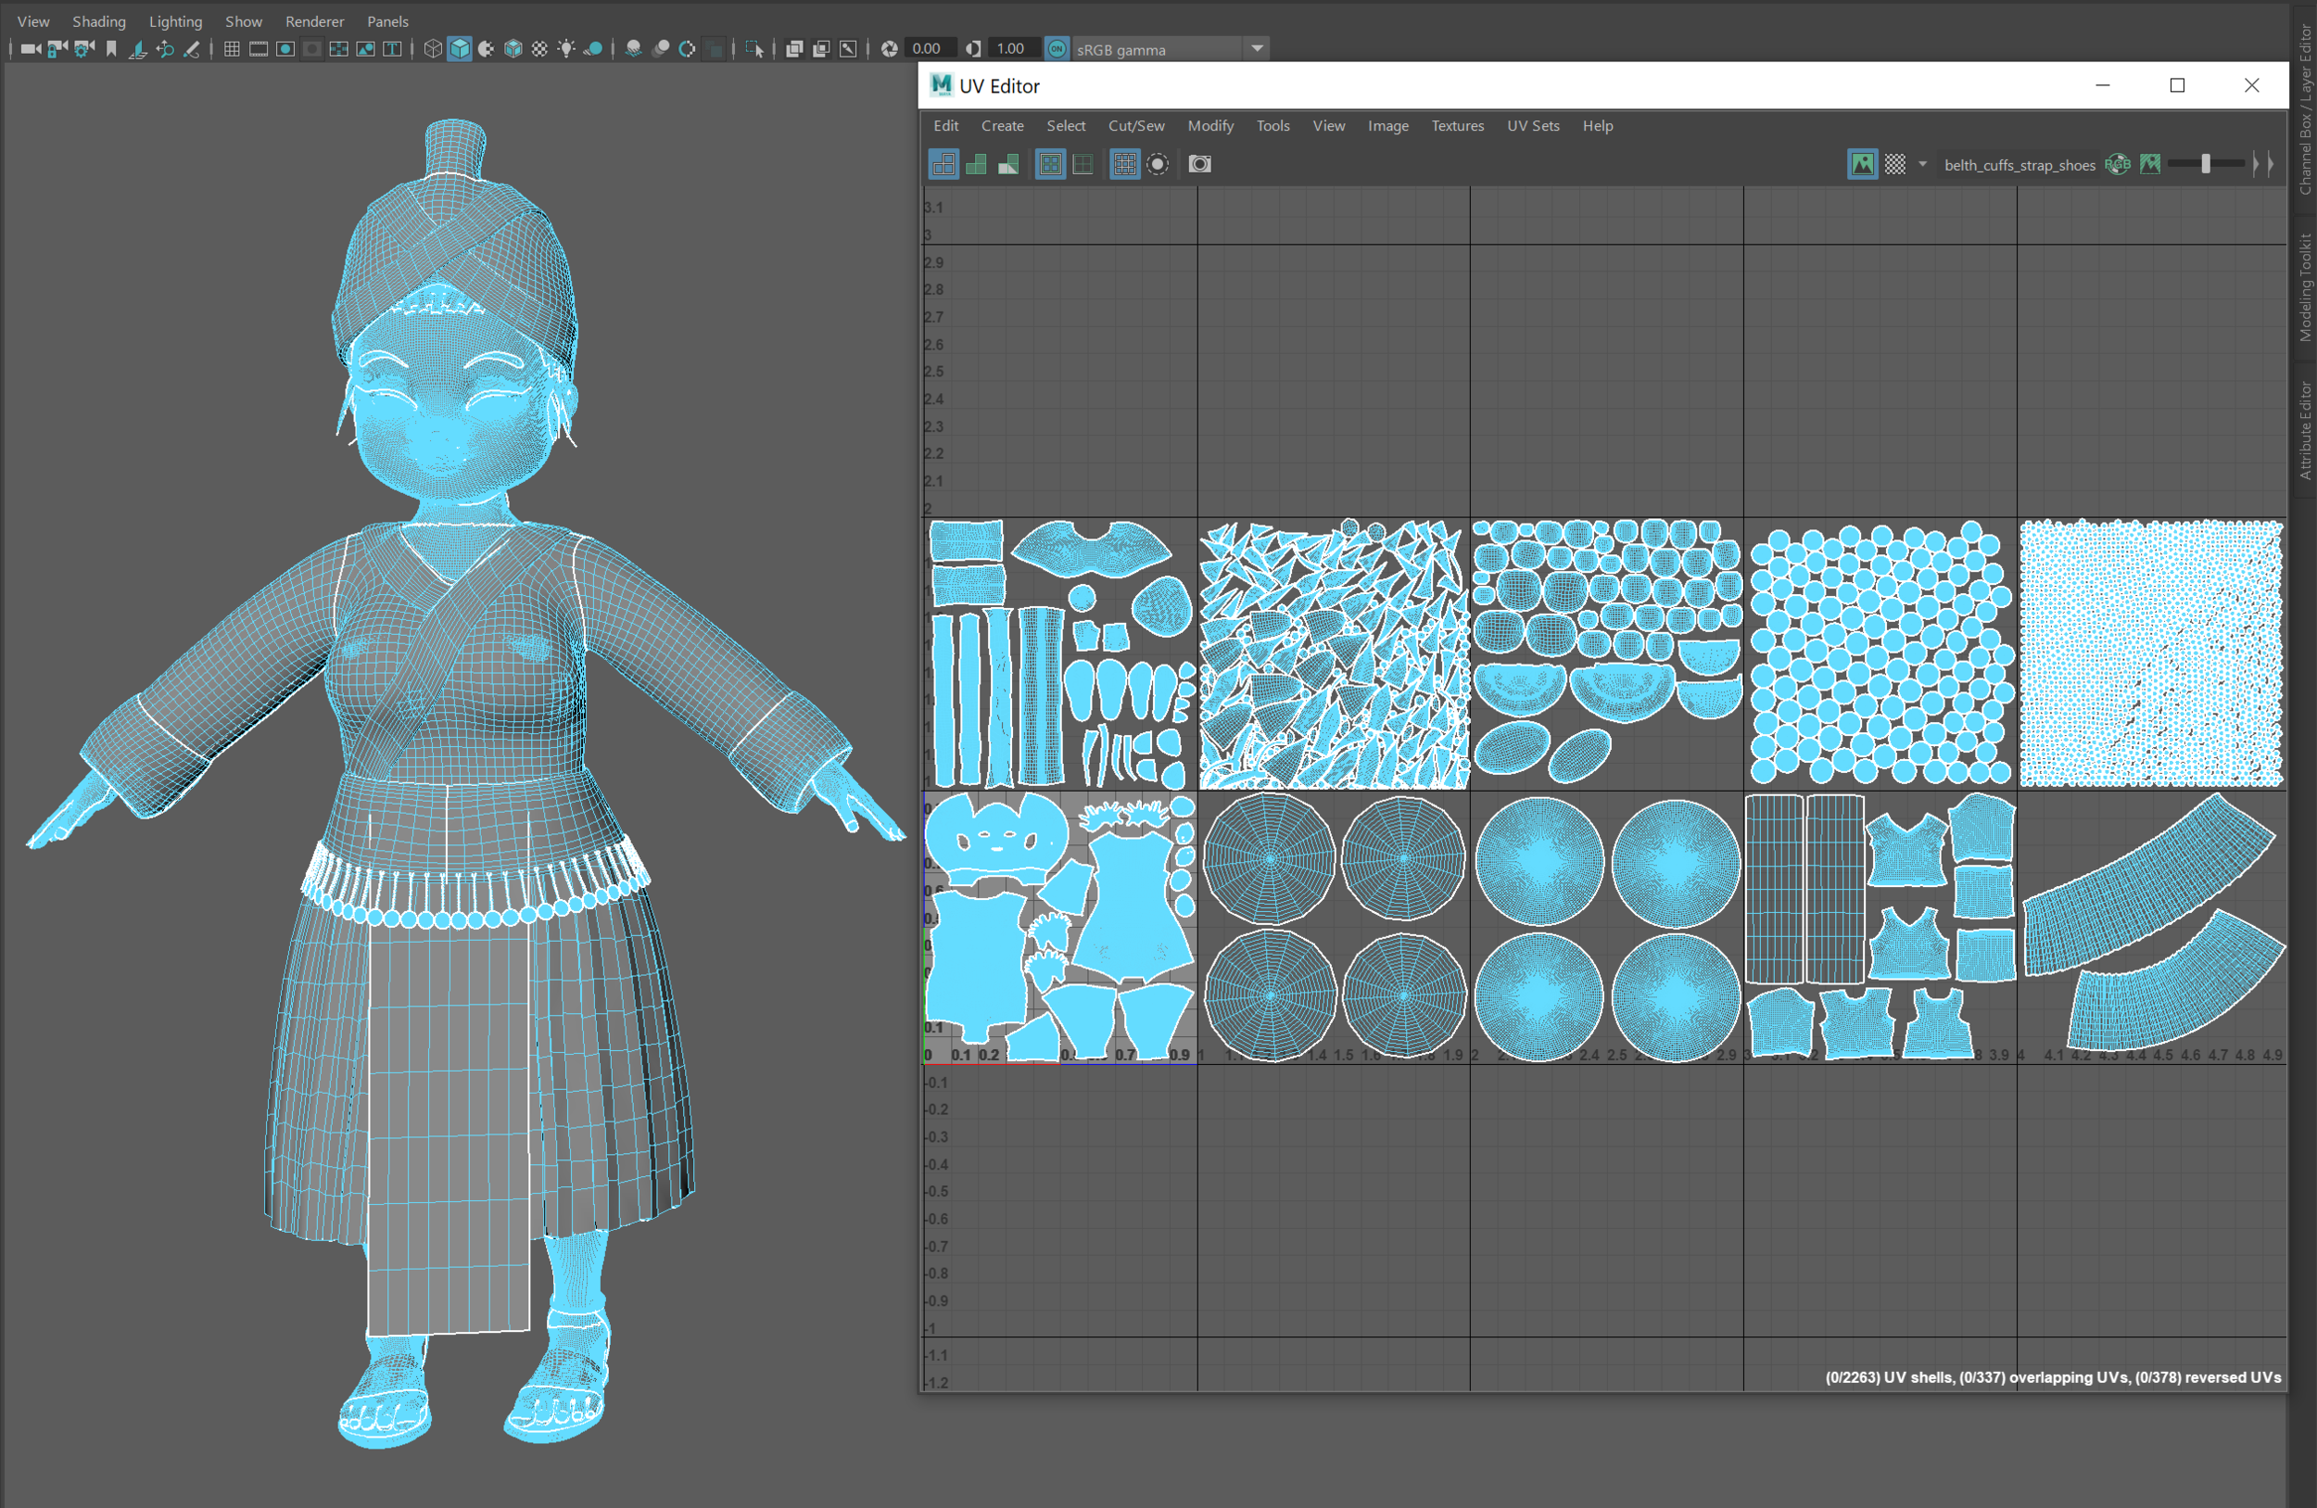Image resolution: width=2317 pixels, height=1508 pixels.
Task: Click the use all lights bulb icon
Action: tap(566, 49)
